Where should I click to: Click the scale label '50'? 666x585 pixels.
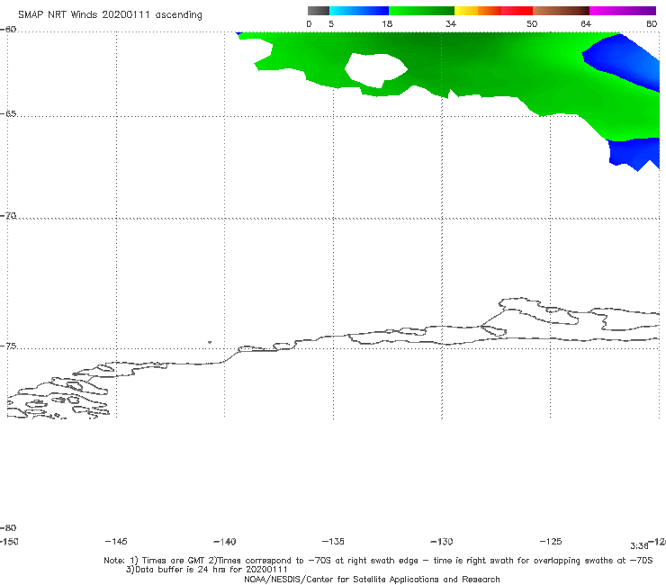532,23
